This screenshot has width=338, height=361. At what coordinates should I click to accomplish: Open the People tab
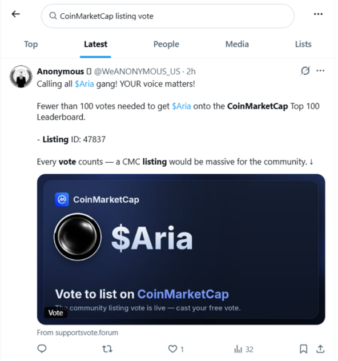coord(166,44)
